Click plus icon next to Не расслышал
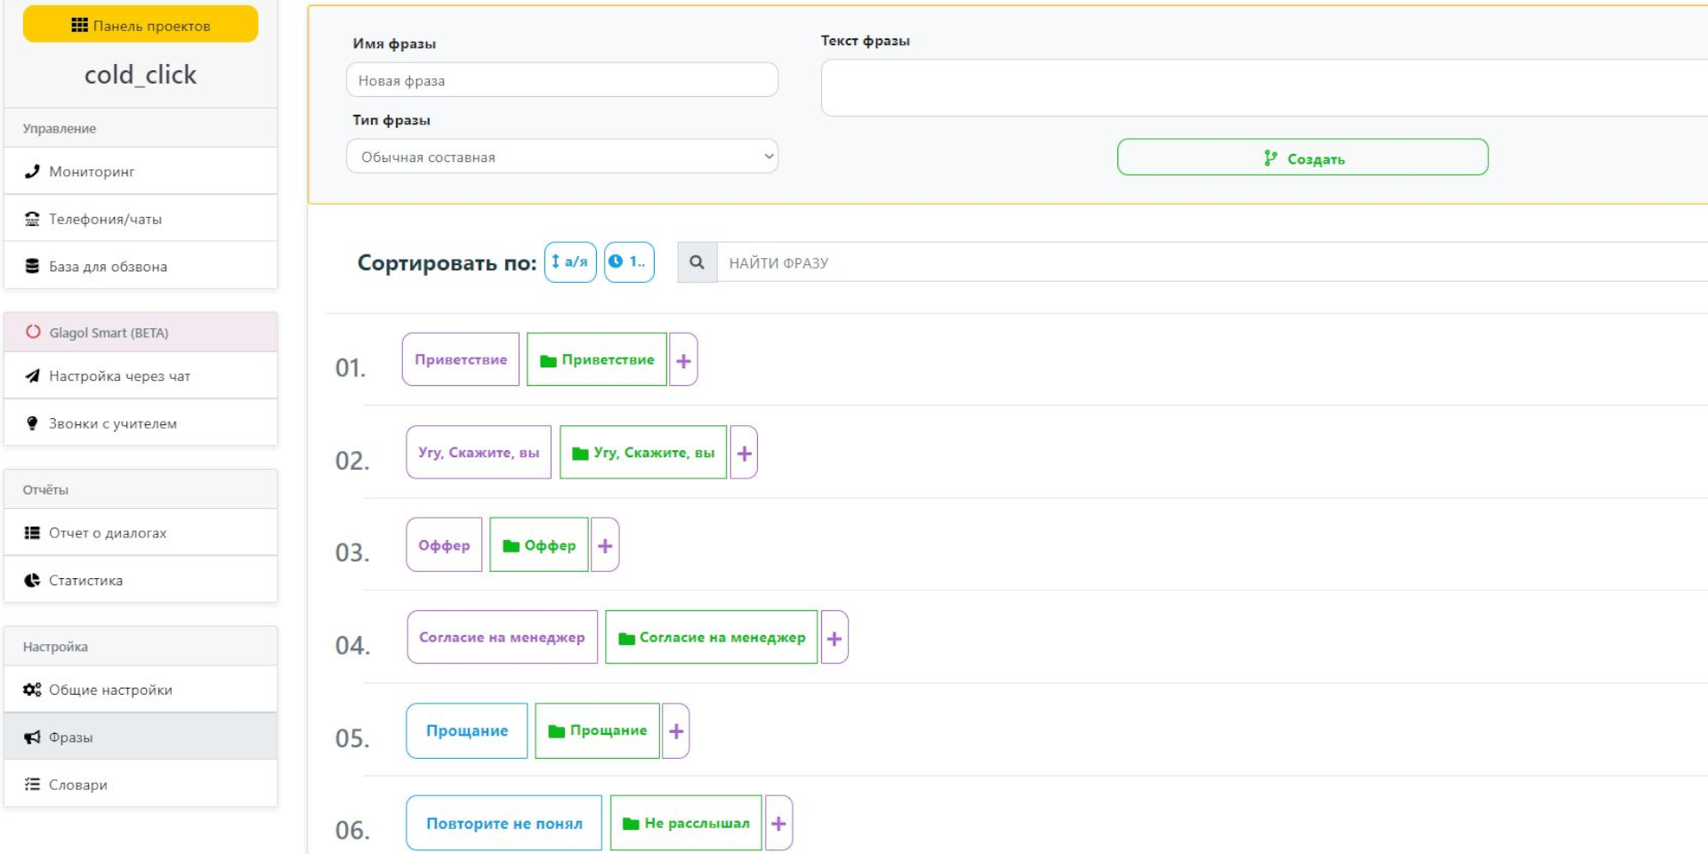 pyautogui.click(x=778, y=823)
